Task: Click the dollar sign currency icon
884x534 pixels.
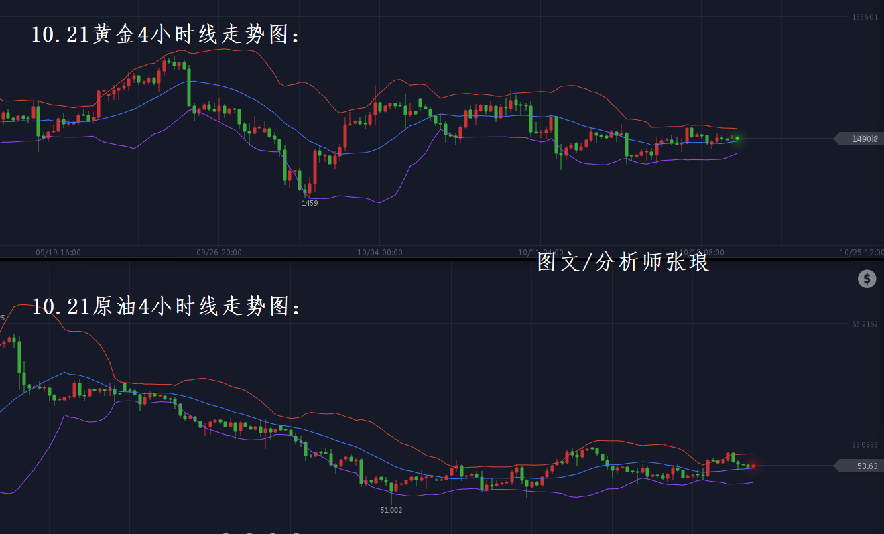Action: (x=867, y=279)
